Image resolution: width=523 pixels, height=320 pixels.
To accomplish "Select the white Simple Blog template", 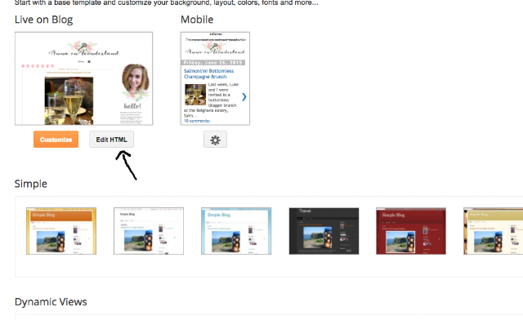I will click(x=149, y=231).
